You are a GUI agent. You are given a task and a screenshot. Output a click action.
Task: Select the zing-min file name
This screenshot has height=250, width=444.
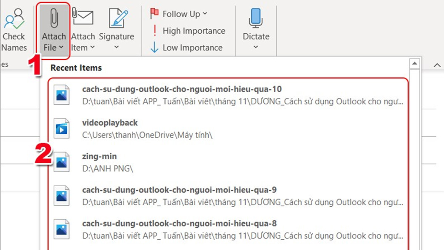[x=99, y=157]
